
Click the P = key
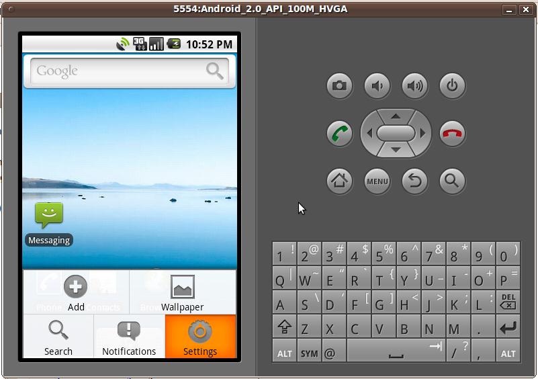(508, 278)
